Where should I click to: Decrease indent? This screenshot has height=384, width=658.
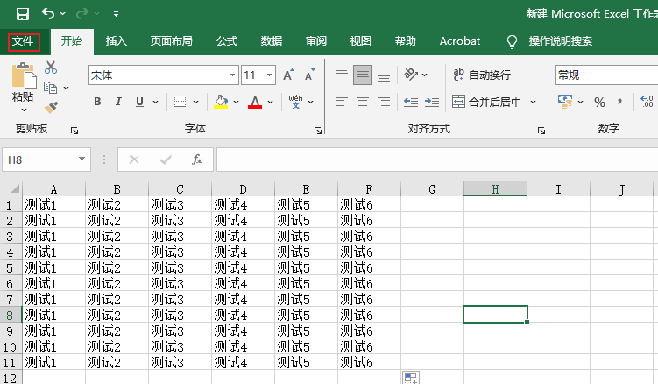coord(411,102)
